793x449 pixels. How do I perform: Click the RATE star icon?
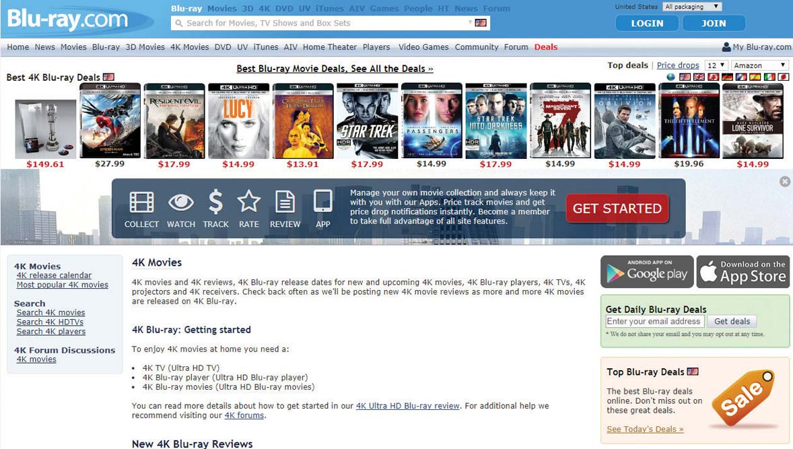249,202
